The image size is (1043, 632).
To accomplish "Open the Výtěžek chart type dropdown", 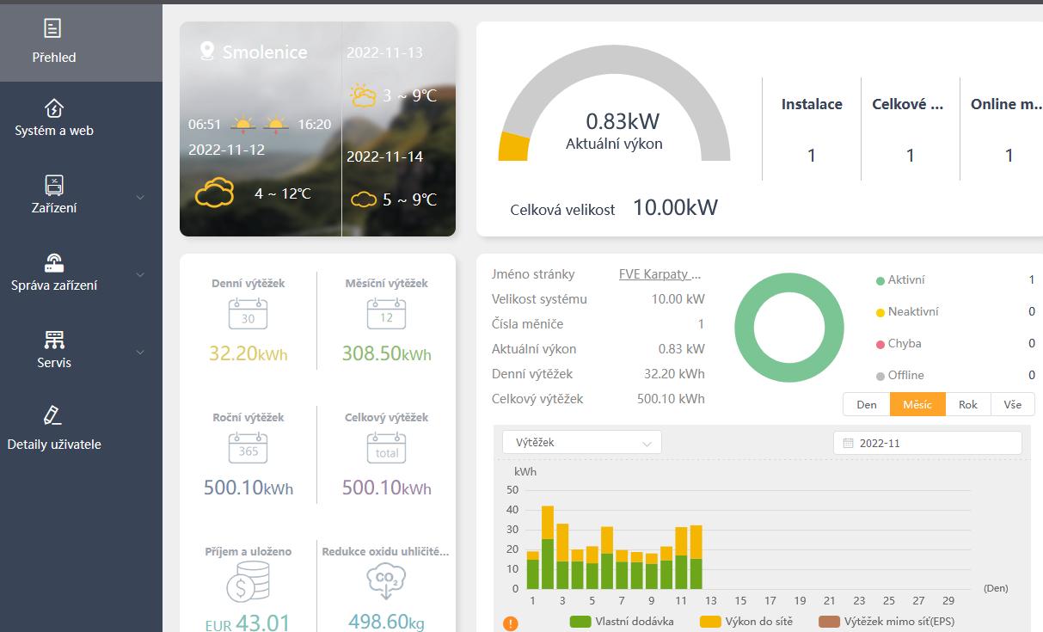I will click(x=582, y=443).
